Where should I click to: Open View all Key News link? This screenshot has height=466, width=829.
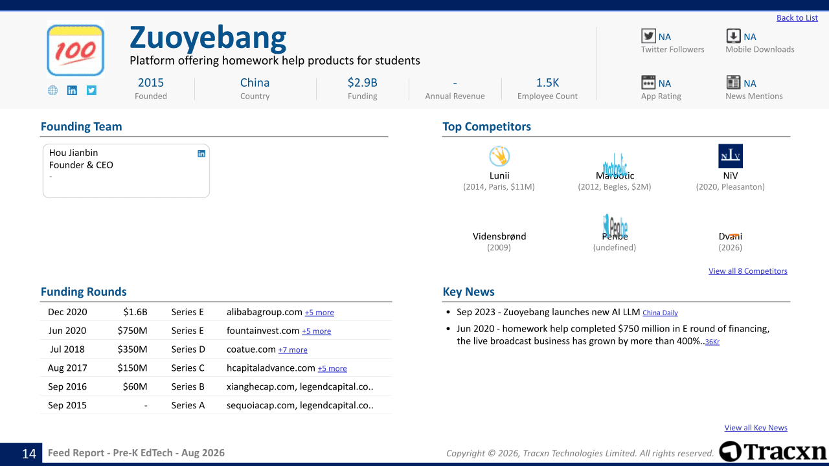pyautogui.click(x=756, y=428)
